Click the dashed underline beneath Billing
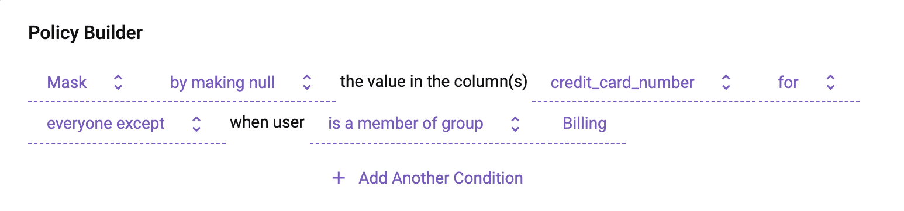The height and width of the screenshot is (211, 904). [587, 143]
